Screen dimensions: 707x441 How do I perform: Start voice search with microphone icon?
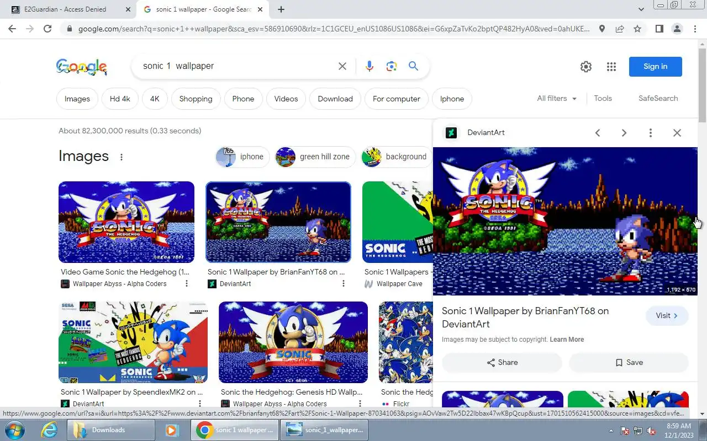[x=370, y=66]
